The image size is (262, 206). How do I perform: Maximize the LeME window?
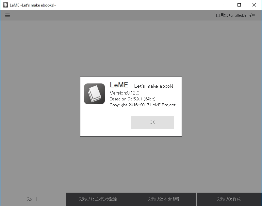point(239,5)
